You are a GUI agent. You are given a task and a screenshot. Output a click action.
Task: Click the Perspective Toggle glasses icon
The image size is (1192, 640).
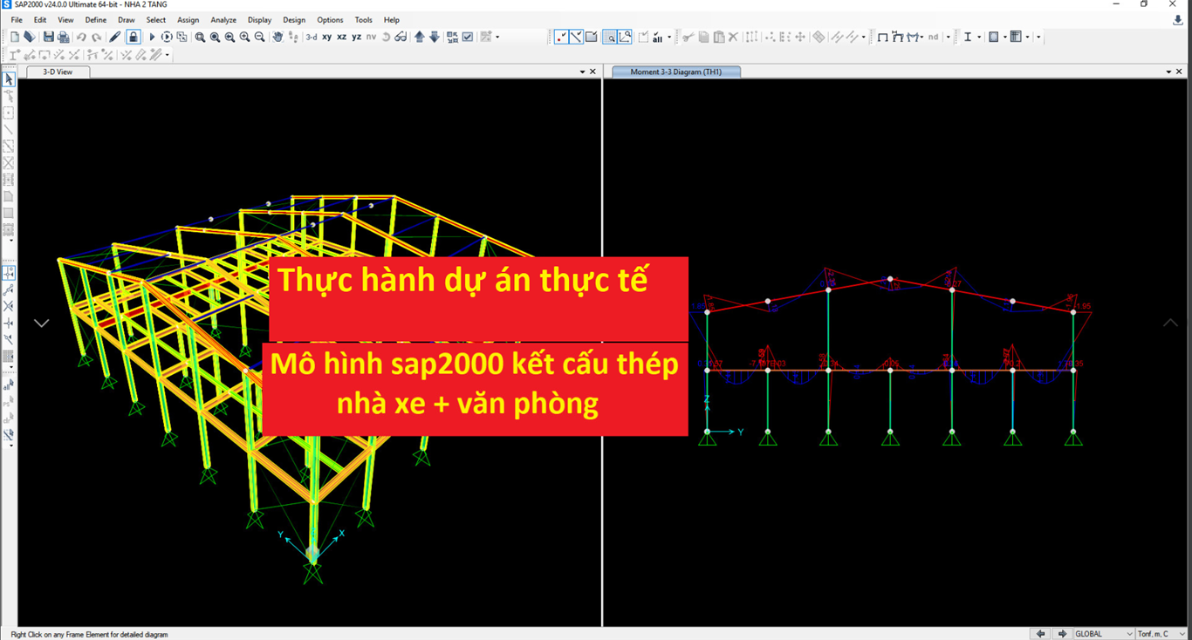tap(401, 37)
